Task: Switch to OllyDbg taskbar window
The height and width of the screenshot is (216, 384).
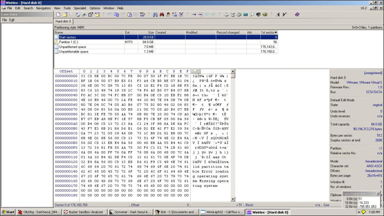Action: click(x=39, y=212)
